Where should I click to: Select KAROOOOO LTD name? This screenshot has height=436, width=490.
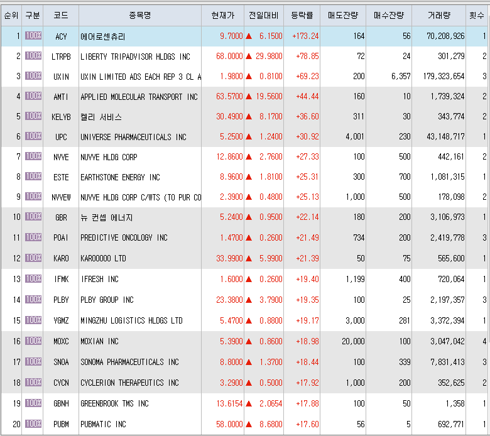[103, 258]
